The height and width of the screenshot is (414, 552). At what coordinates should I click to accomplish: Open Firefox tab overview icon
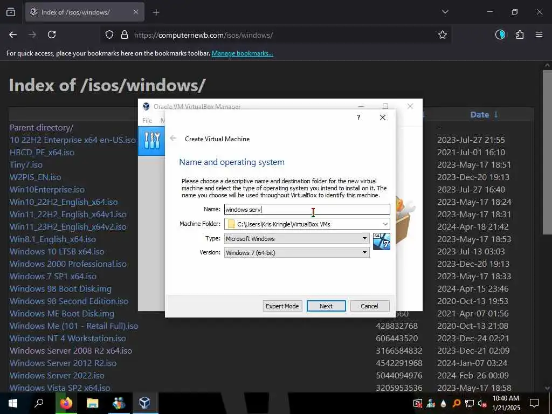[x=11, y=12]
